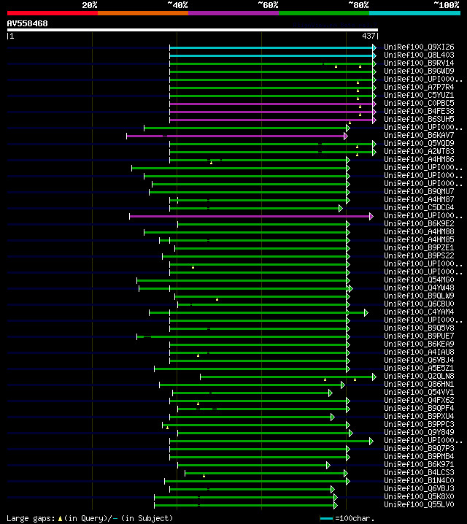This screenshot has width=467, height=524.
Task: Select the query name AV558468
Action: tap(28, 24)
